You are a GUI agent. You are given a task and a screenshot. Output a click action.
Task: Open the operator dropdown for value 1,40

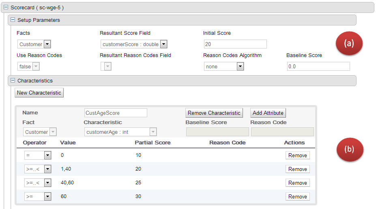[47, 169]
